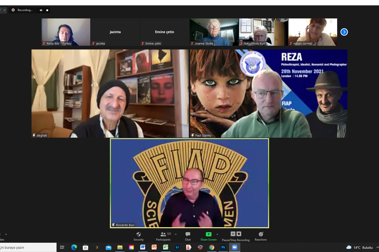Open the Participants panel

(163, 236)
